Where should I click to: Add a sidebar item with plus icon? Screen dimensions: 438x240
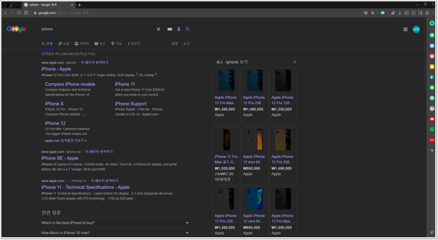432,150
